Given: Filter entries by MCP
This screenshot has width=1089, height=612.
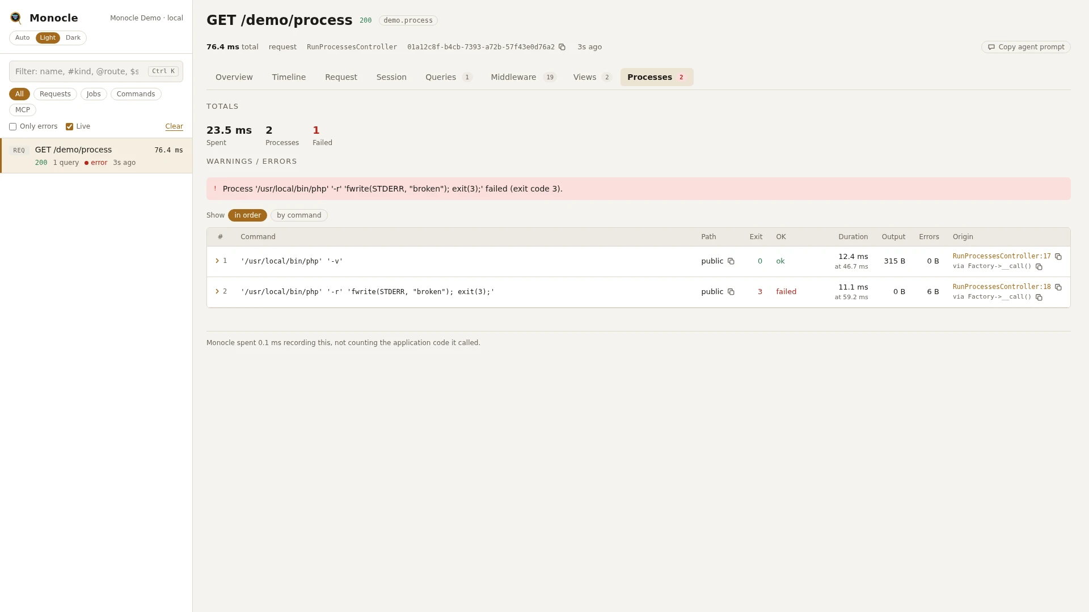Looking at the screenshot, I should tap(23, 110).
